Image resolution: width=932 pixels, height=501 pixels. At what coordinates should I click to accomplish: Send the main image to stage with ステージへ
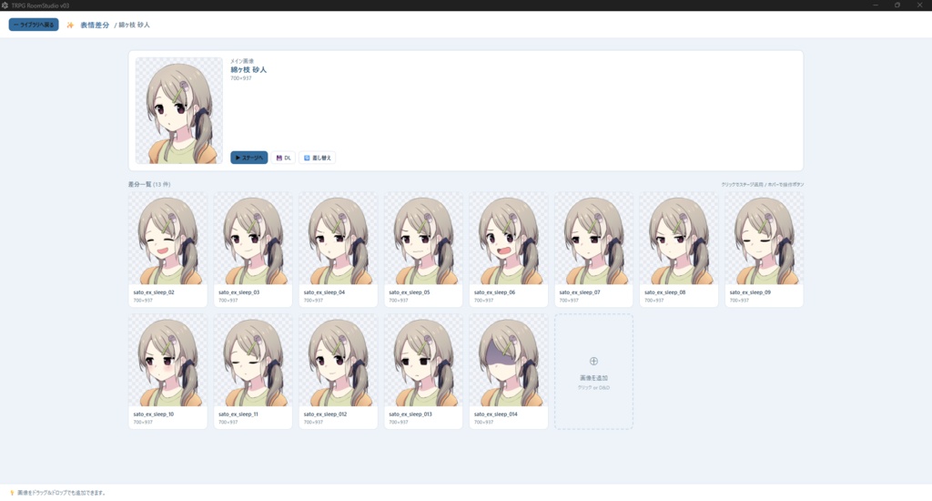[249, 158]
